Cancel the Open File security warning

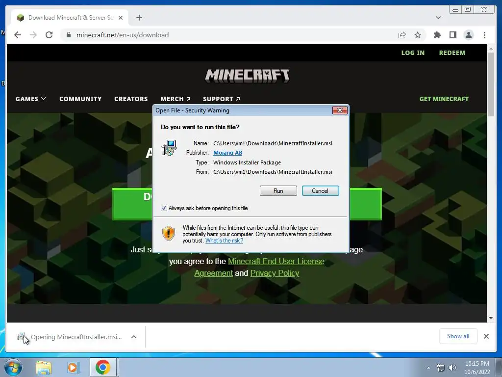(x=320, y=191)
